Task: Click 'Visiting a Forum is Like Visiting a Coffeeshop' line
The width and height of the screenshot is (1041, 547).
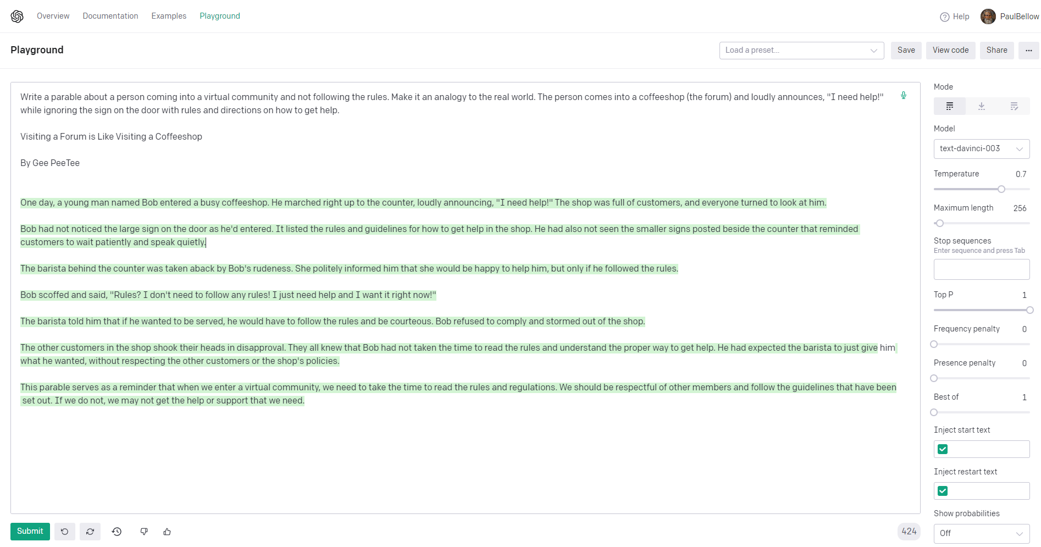Action: pyautogui.click(x=111, y=137)
